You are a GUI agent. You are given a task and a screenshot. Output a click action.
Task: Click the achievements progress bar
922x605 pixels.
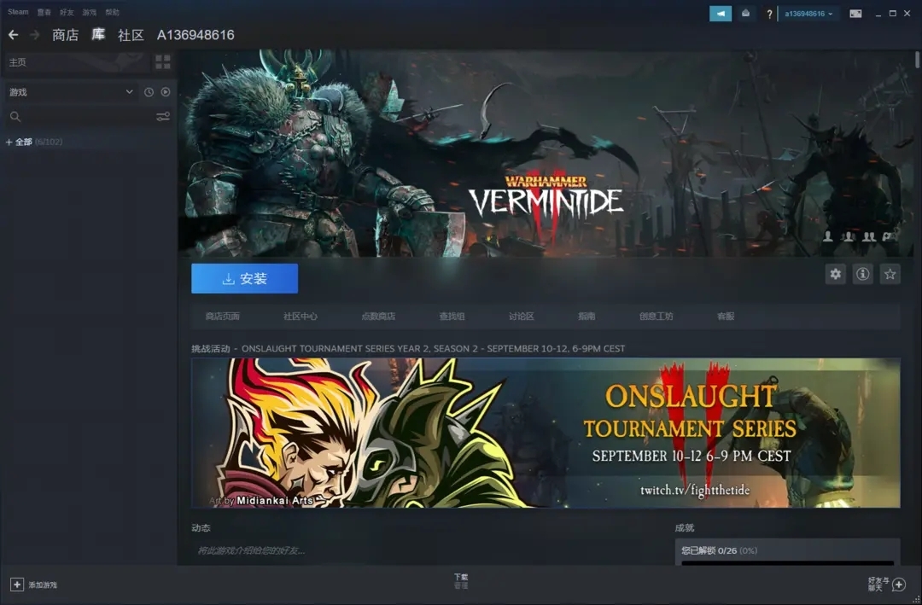[787, 563]
